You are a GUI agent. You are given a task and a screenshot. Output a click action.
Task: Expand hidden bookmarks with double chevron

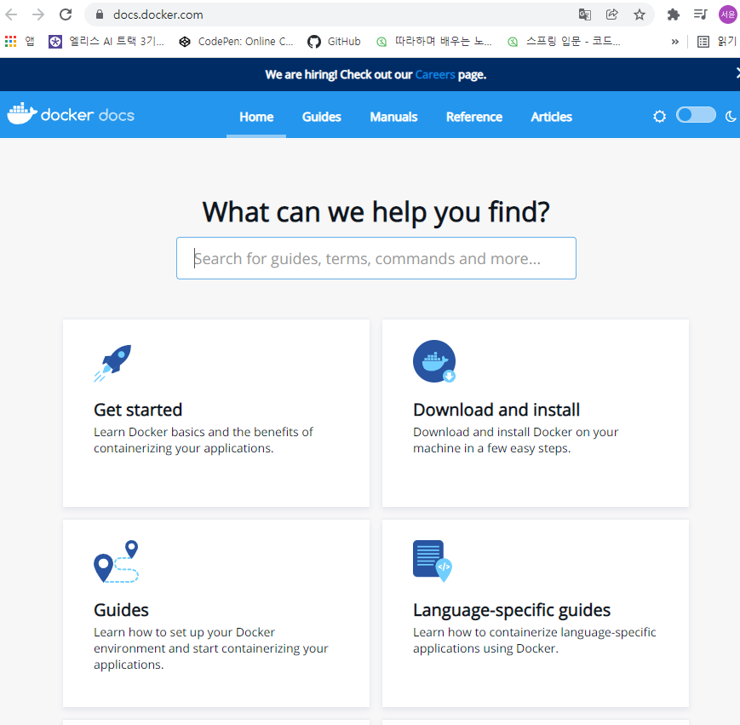[675, 42]
